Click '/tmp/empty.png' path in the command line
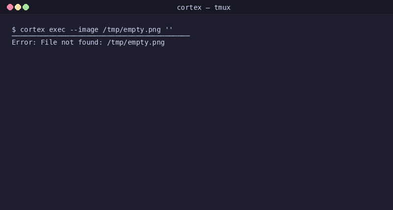This screenshot has width=393, height=210. click(132, 30)
